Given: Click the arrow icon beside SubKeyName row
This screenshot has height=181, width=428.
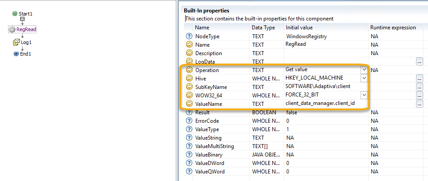Looking at the screenshot, I should pos(189,87).
